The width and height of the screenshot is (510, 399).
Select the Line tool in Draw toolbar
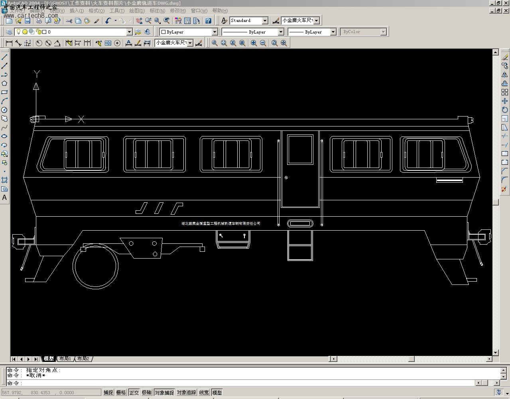[4, 57]
